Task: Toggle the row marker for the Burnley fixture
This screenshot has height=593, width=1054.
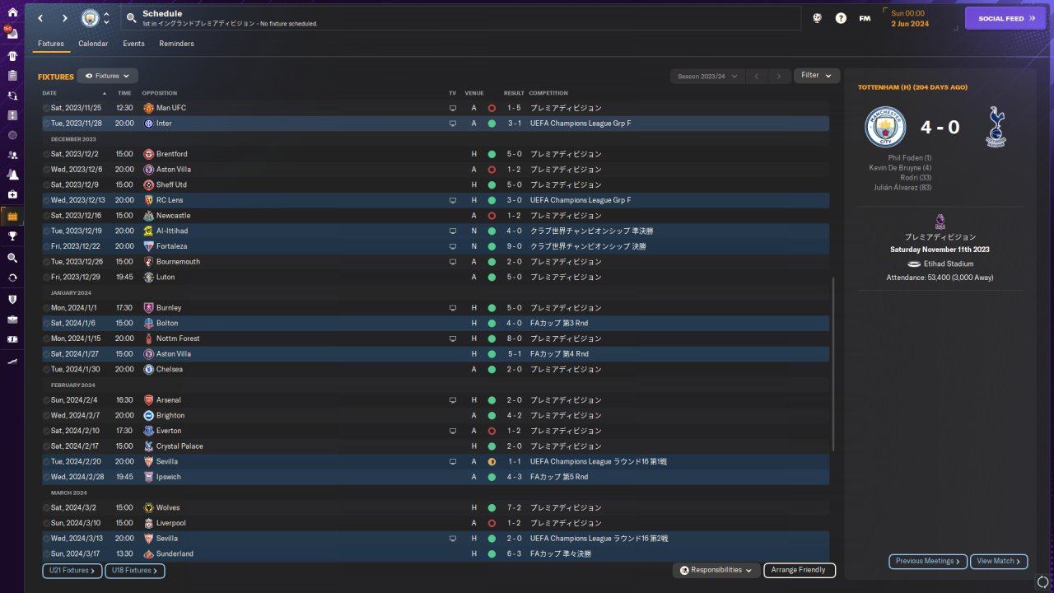Action: [46, 308]
